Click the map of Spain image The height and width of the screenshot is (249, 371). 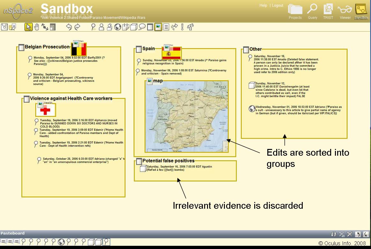(187, 116)
